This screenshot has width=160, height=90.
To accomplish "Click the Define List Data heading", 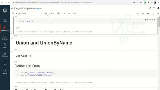I will coord(27,66).
